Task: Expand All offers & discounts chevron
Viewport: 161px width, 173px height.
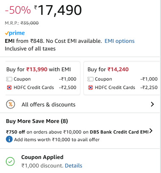Action: click(153, 104)
